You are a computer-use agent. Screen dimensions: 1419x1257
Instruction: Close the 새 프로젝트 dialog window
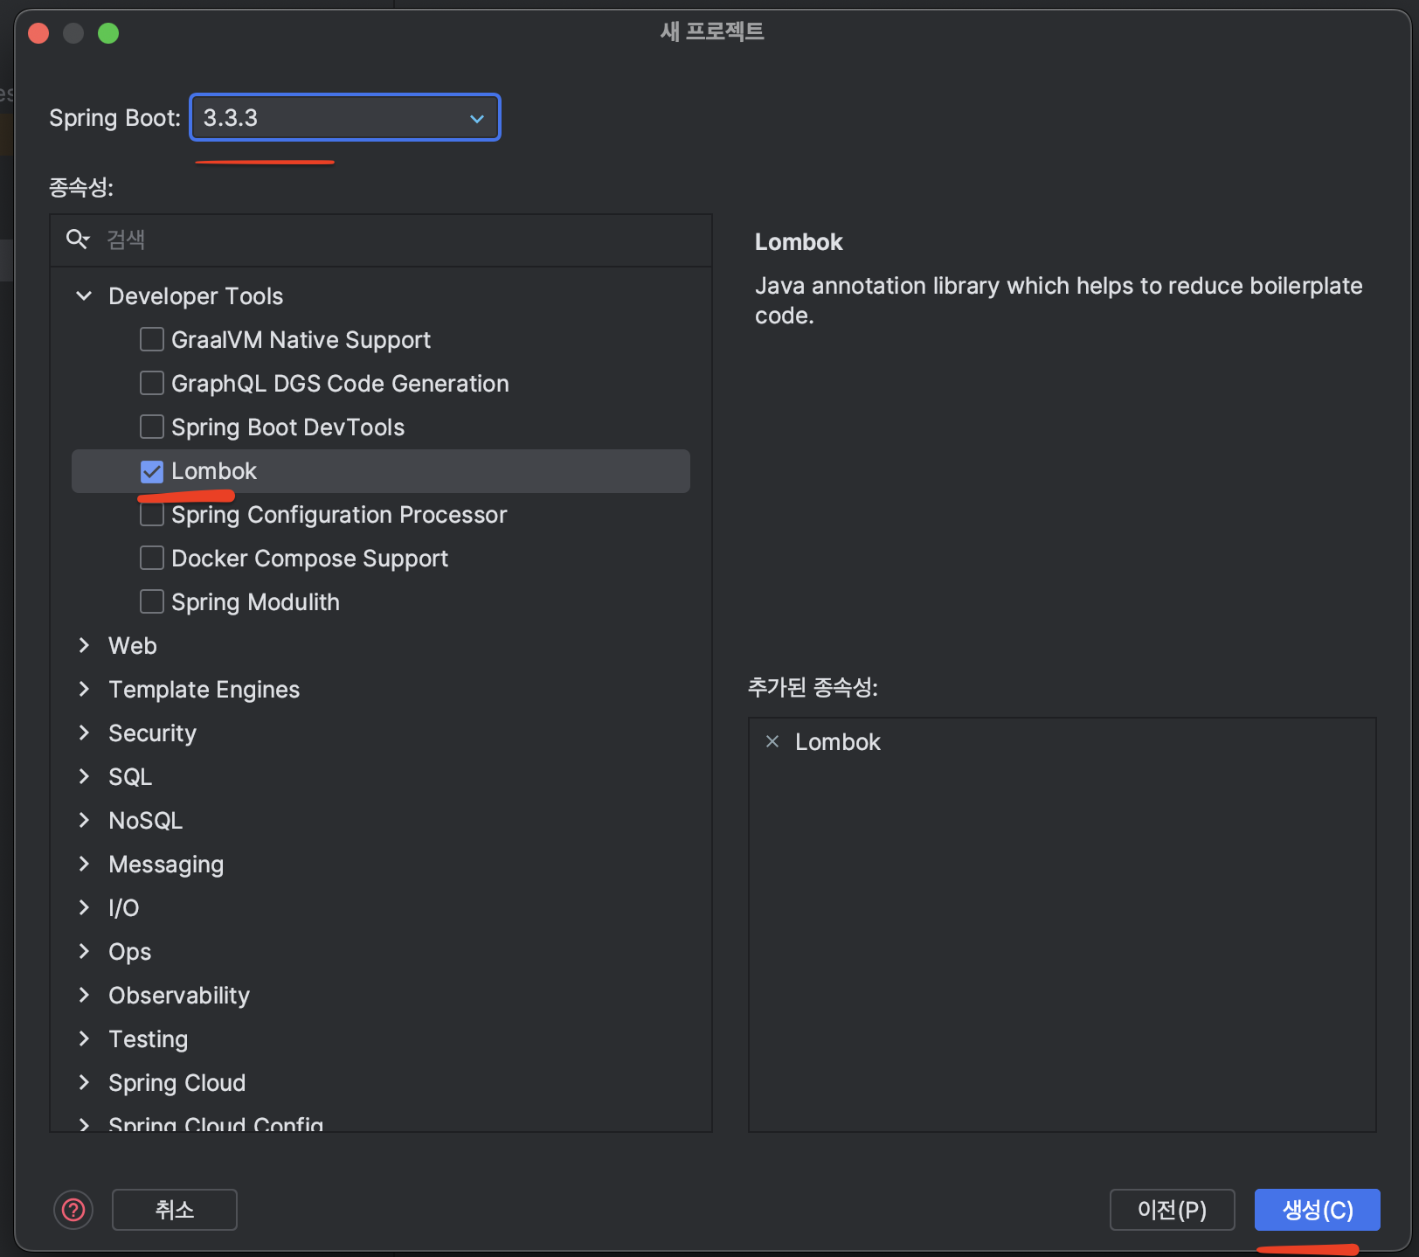tap(38, 33)
